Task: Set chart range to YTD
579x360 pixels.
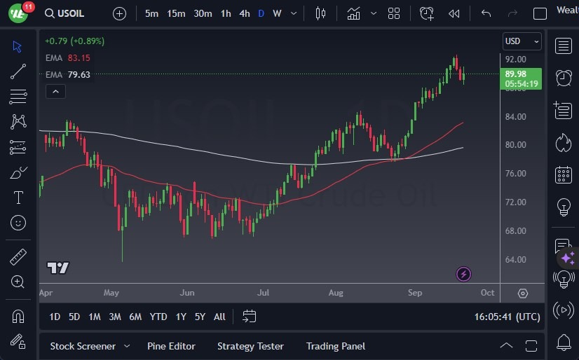Action: (x=158, y=317)
